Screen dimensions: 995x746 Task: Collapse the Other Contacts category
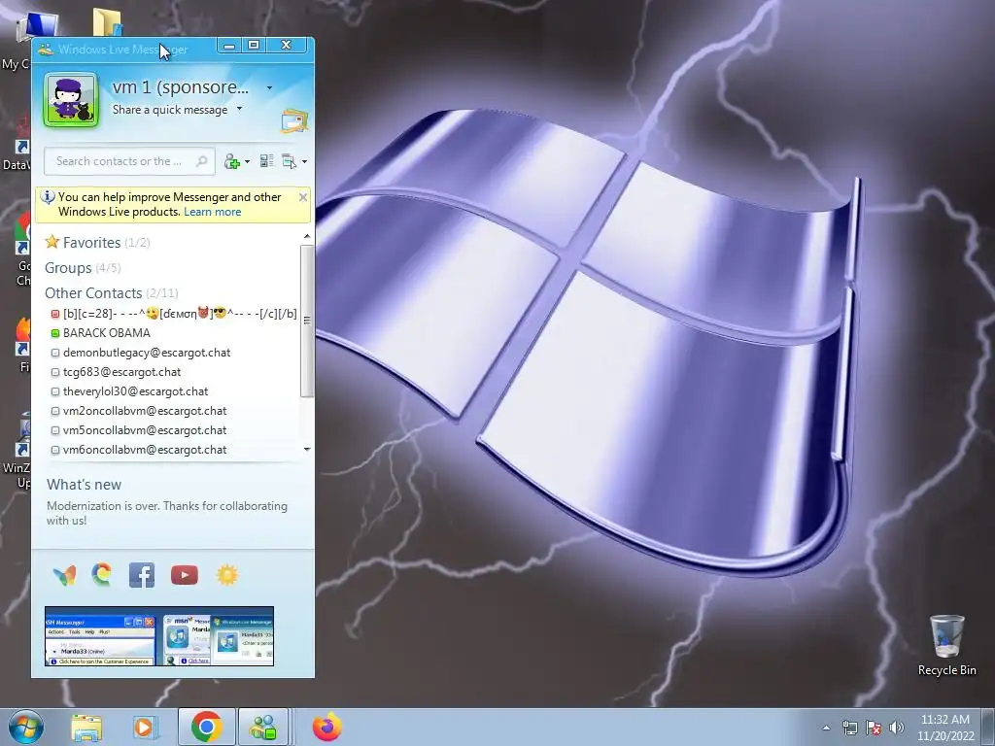pos(111,293)
